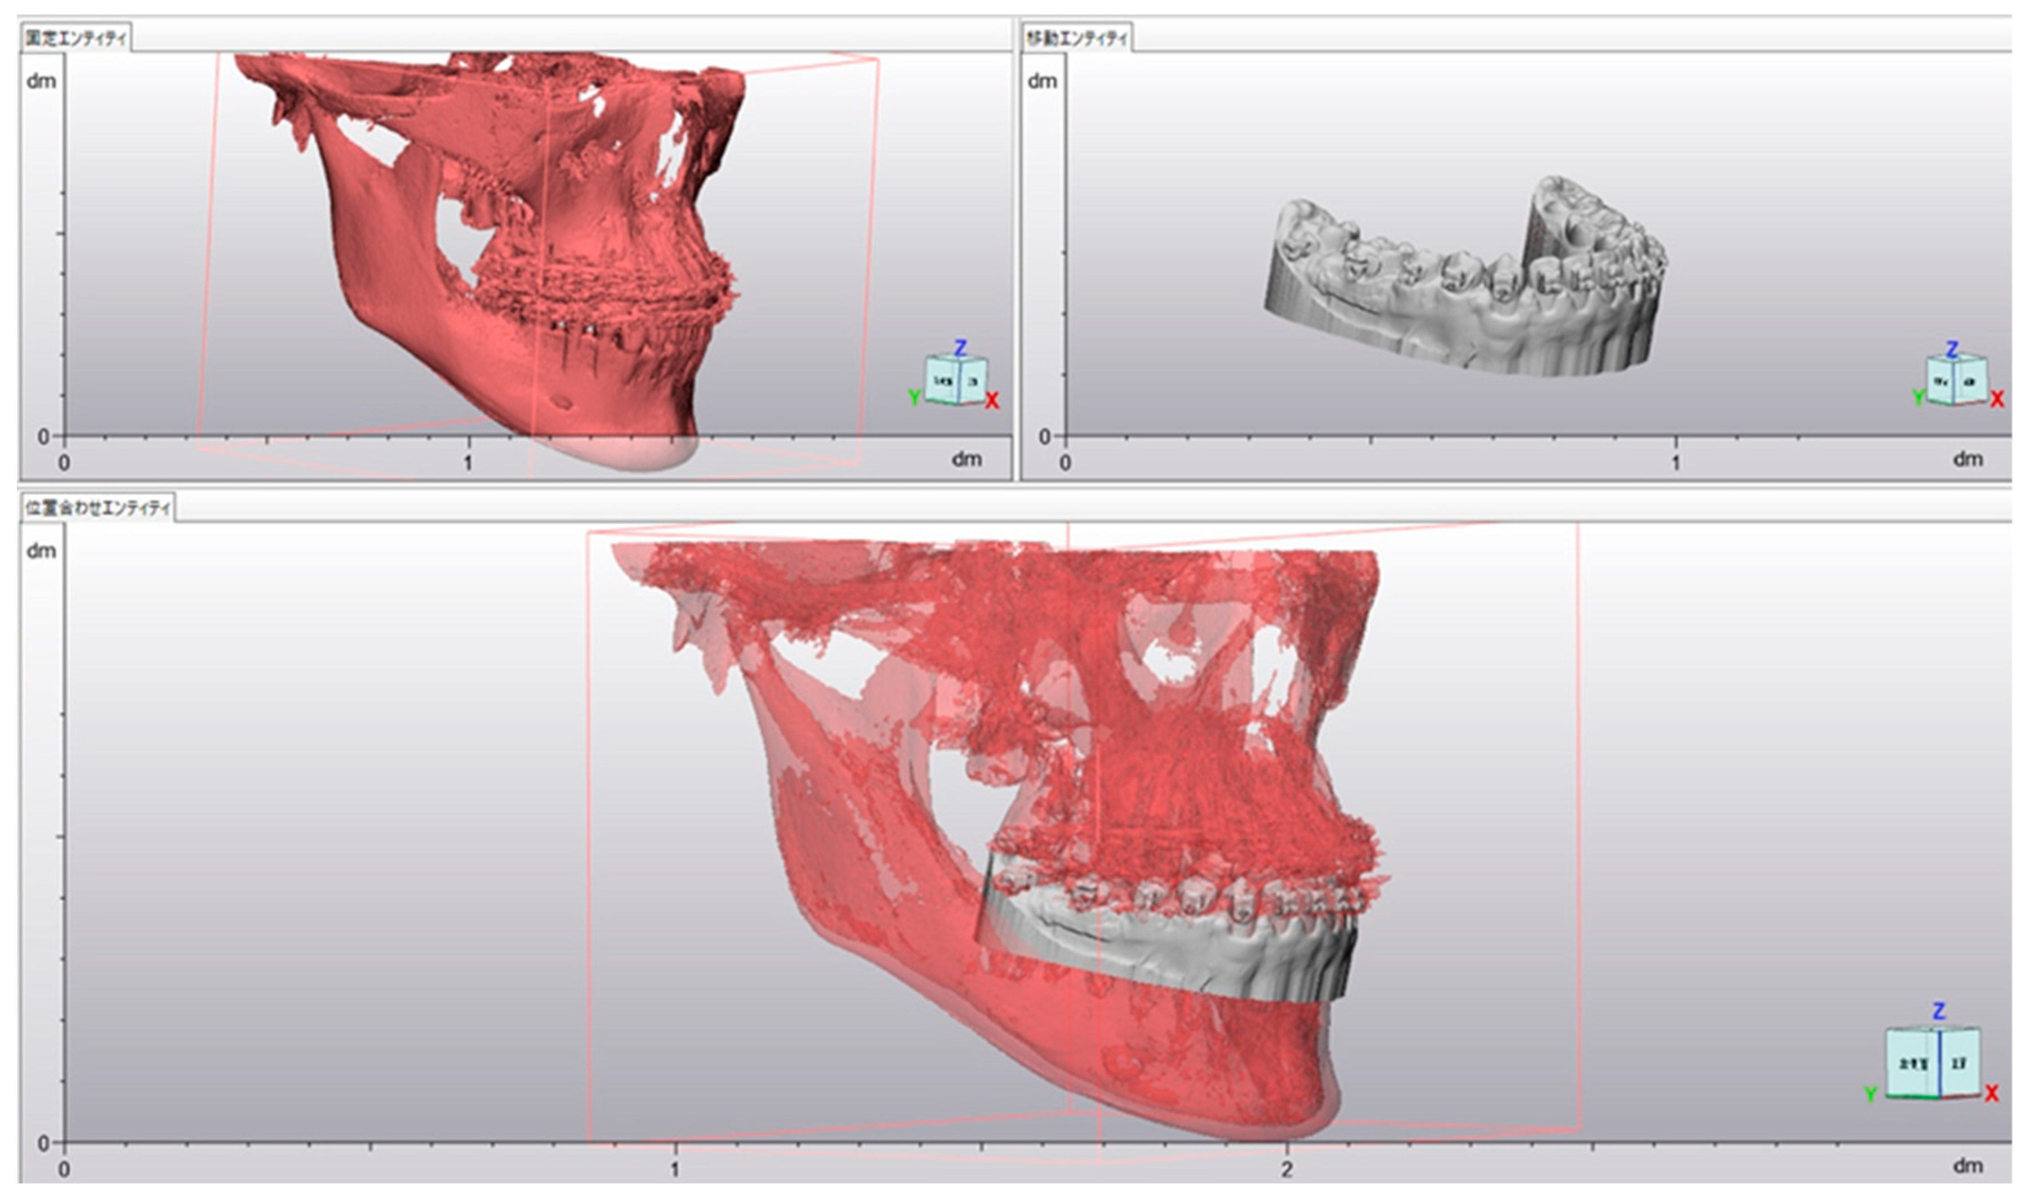Click the 2 mark on the alignment view horizontal ruler

[x=1286, y=1169]
